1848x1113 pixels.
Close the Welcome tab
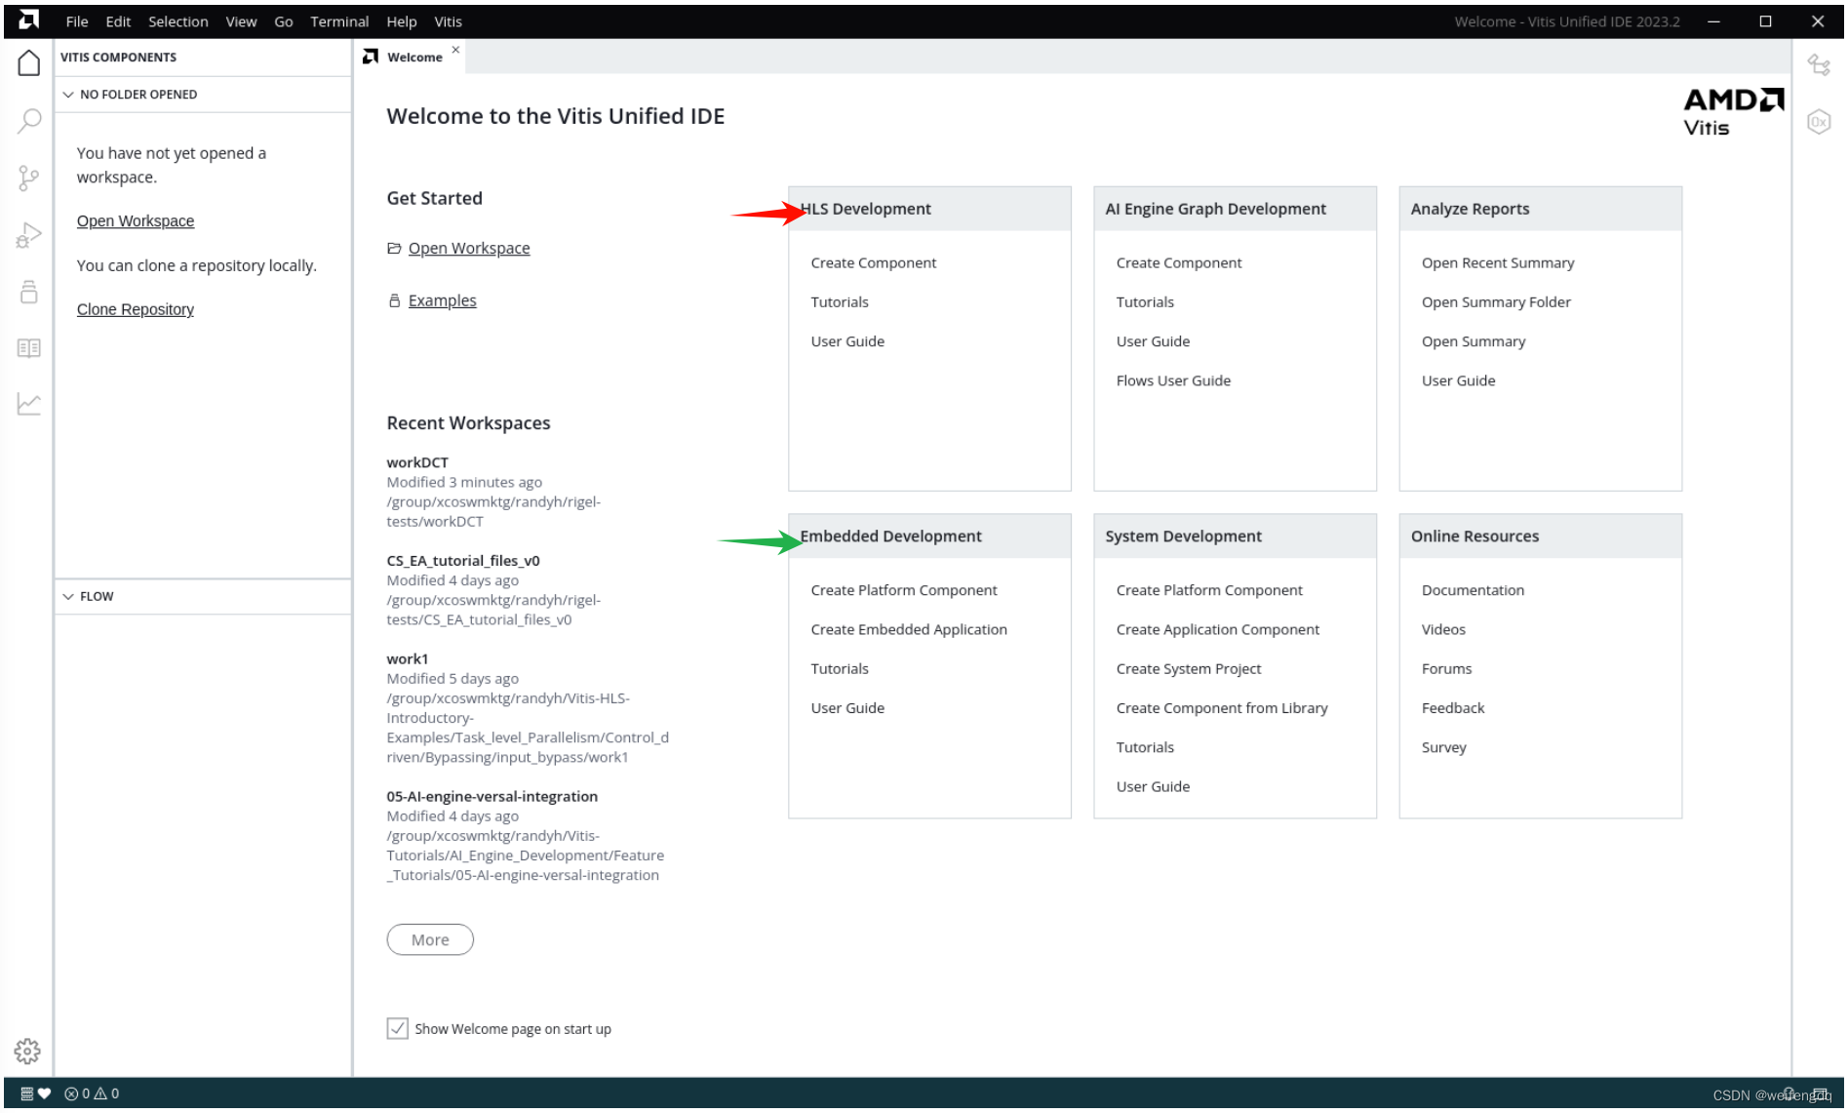coord(455,50)
